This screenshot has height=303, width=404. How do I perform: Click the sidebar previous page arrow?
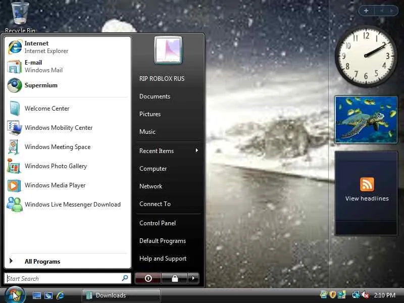click(382, 11)
